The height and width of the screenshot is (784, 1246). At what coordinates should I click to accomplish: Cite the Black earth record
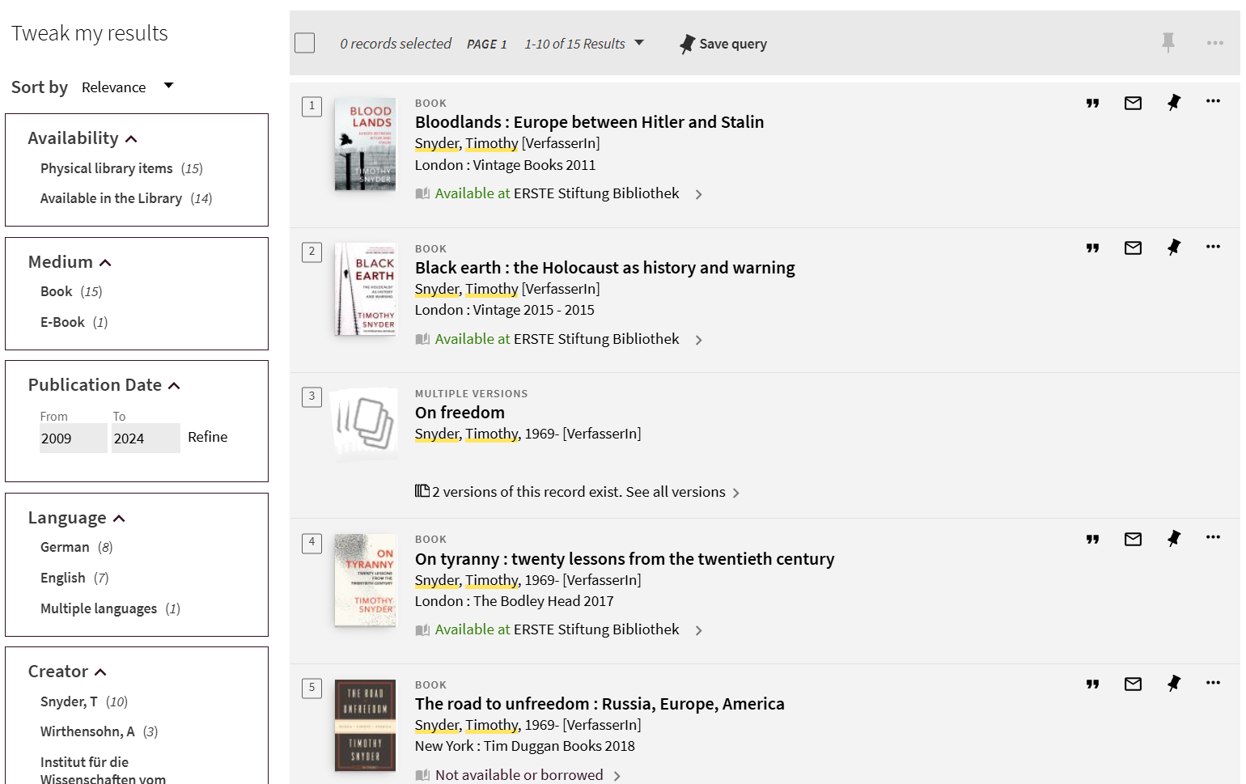pyautogui.click(x=1092, y=248)
